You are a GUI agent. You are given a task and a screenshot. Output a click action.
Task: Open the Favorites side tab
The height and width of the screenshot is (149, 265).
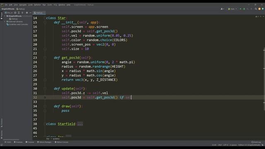coord(2,135)
